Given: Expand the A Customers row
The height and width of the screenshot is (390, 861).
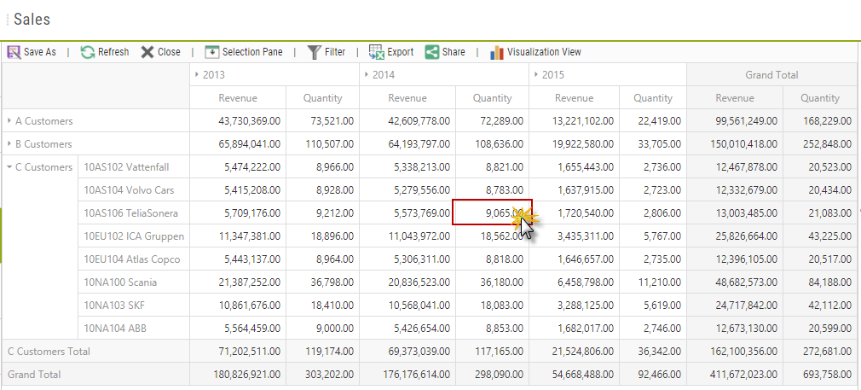Looking at the screenshot, I should point(9,121).
